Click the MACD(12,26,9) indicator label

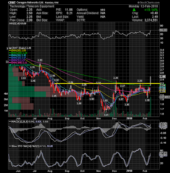tap(29, 122)
